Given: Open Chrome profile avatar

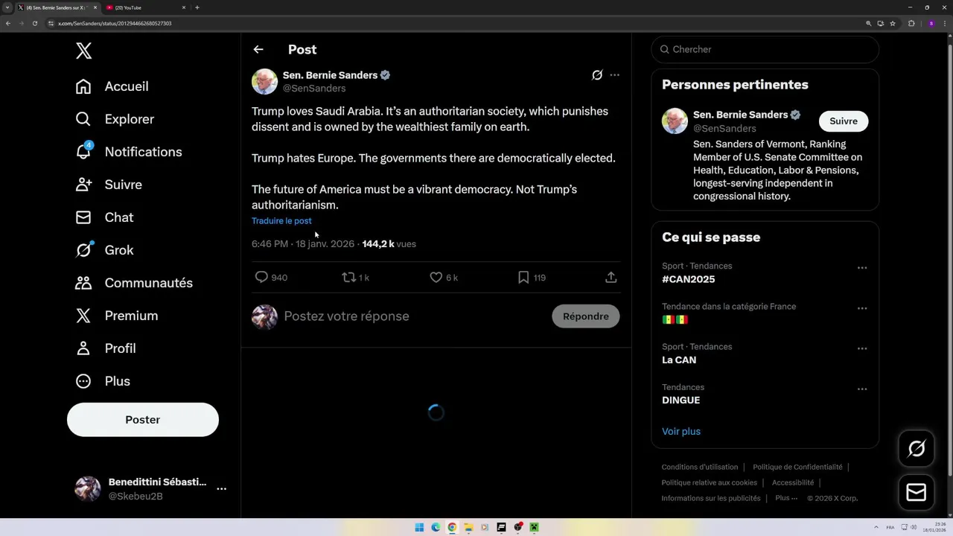Looking at the screenshot, I should 931,23.
